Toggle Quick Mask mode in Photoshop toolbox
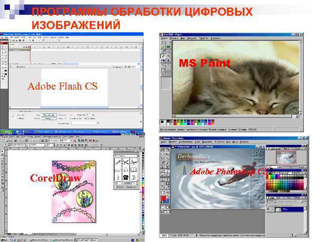 point(167,207)
